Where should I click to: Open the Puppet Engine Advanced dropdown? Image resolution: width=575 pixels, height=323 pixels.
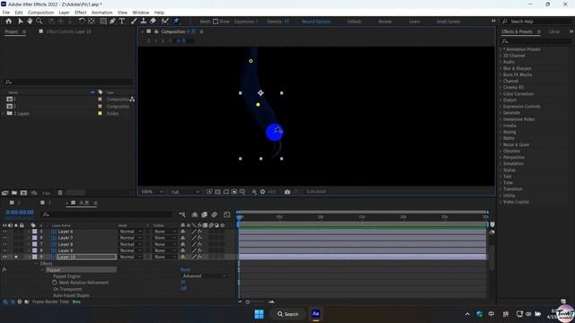(204, 275)
